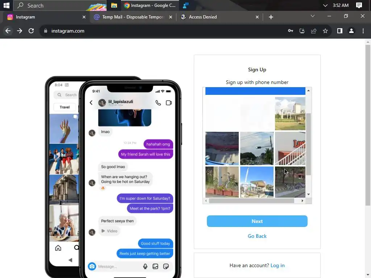Click the install app icon in address bar

[302, 31]
